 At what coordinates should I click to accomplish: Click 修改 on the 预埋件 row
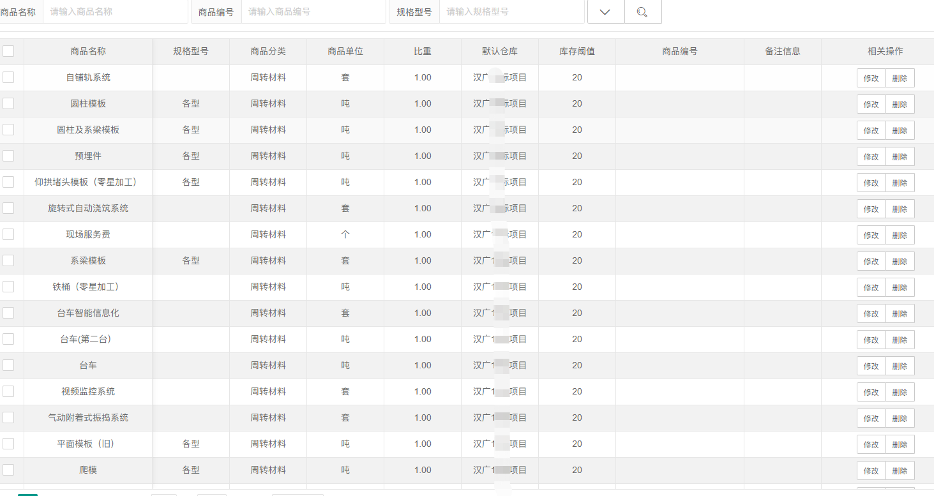pos(871,156)
